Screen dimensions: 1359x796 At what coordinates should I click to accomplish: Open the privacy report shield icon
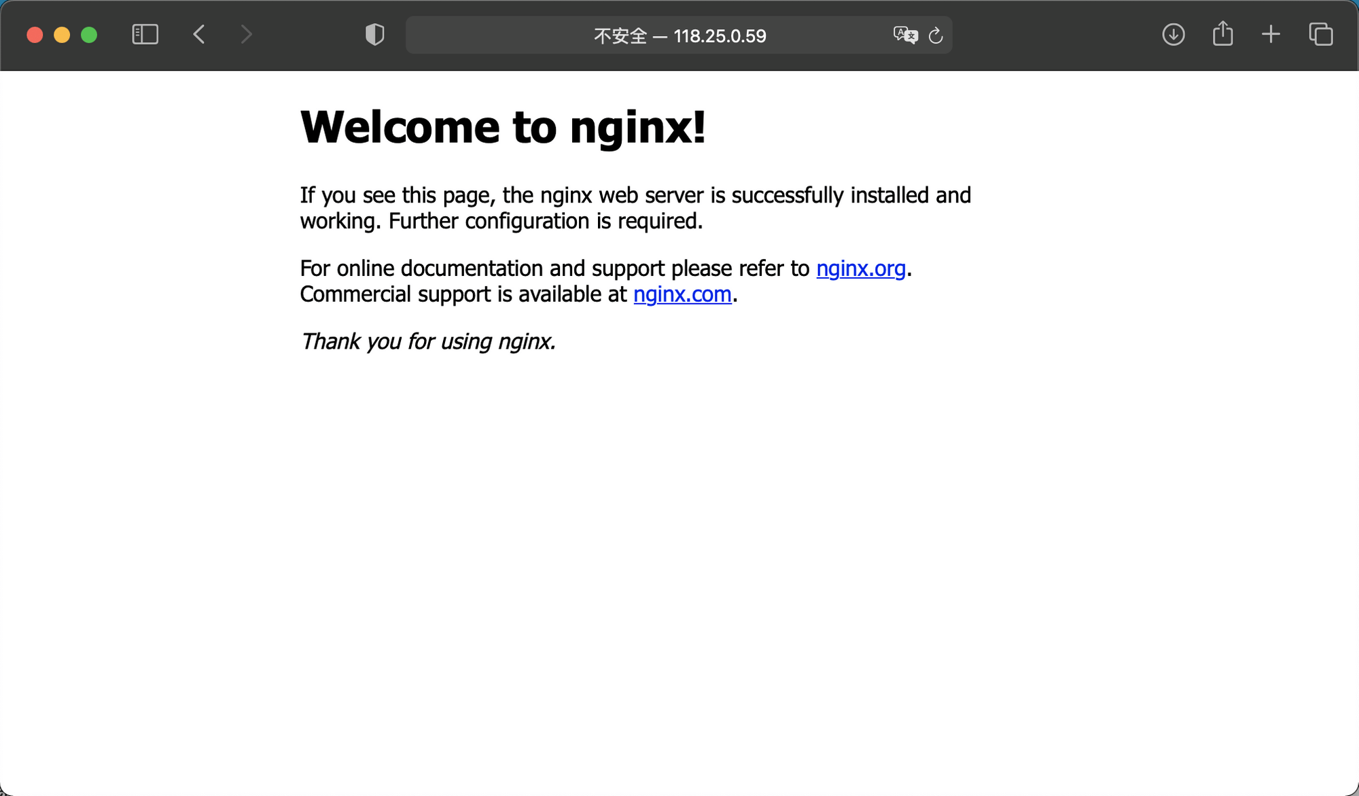coord(374,35)
